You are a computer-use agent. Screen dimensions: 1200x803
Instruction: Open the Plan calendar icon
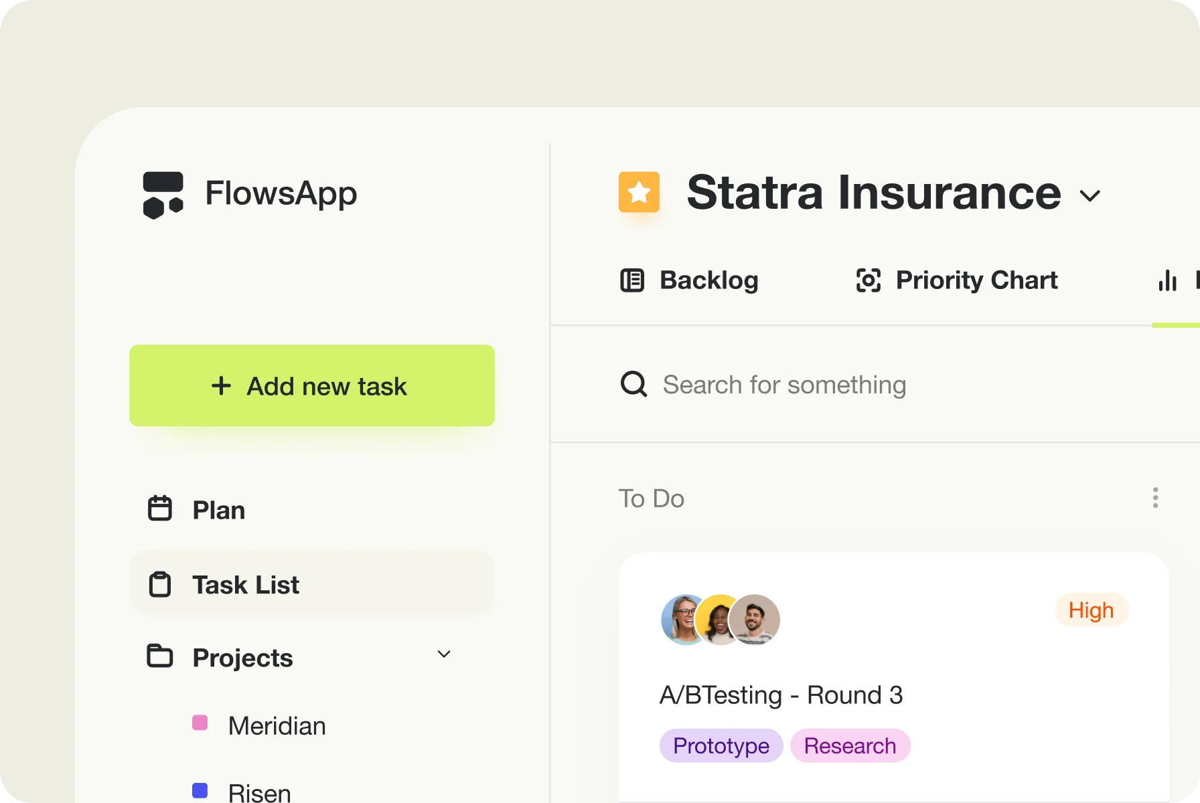[x=160, y=509]
